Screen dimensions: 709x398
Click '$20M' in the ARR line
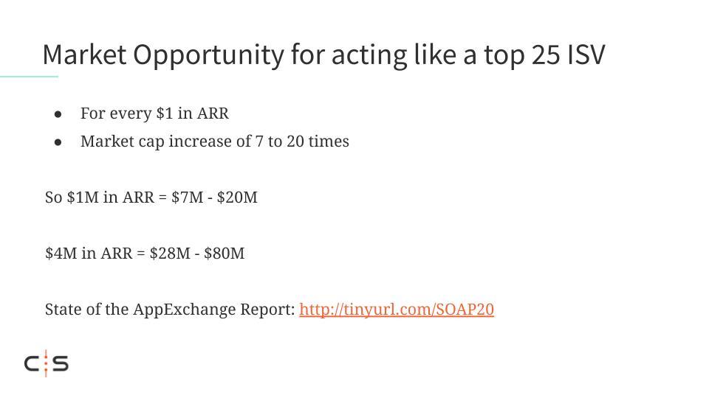pos(237,198)
